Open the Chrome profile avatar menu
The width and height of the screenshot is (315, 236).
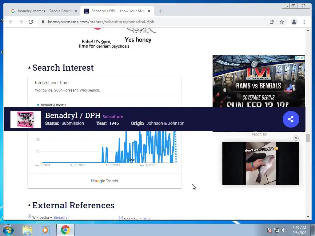(x=294, y=22)
